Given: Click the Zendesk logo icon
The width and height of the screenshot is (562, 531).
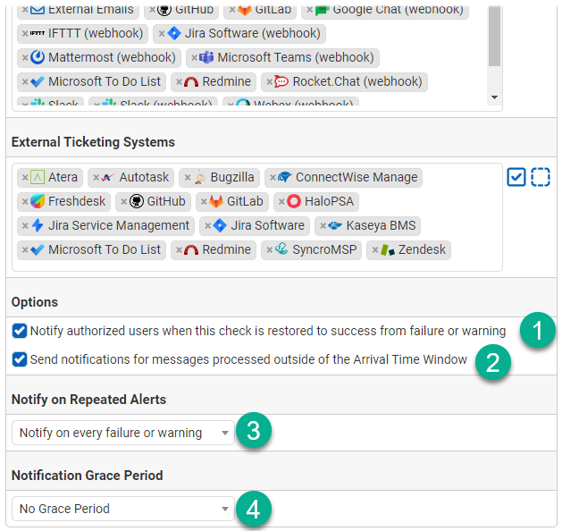Looking at the screenshot, I should pyautogui.click(x=388, y=250).
